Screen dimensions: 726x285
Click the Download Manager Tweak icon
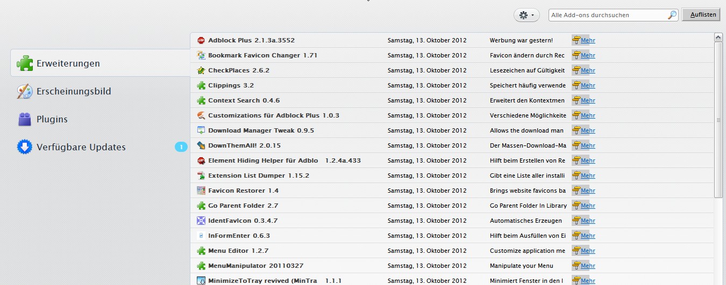[201, 130]
